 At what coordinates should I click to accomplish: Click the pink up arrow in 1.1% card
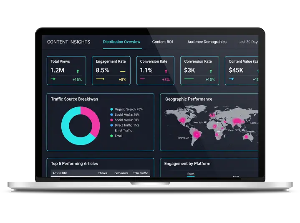tap(166, 71)
